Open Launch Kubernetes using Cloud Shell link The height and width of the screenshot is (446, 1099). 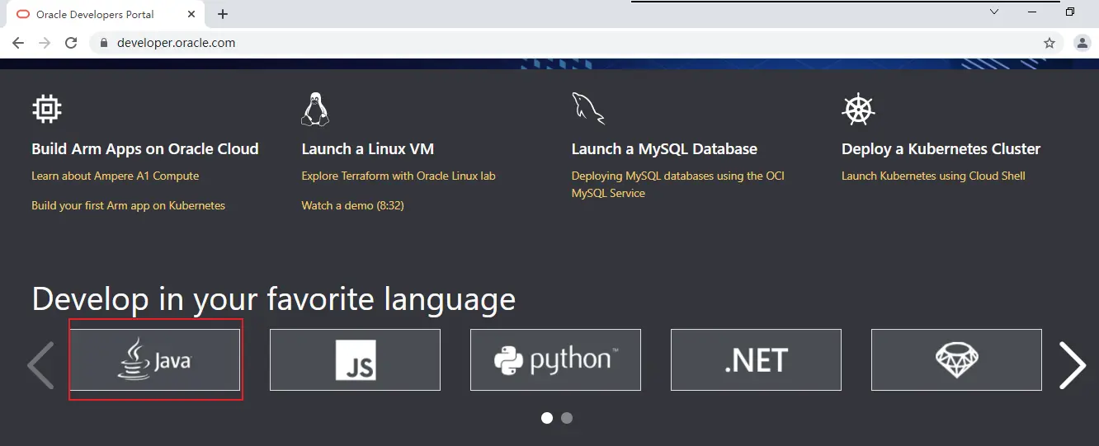[x=934, y=176]
